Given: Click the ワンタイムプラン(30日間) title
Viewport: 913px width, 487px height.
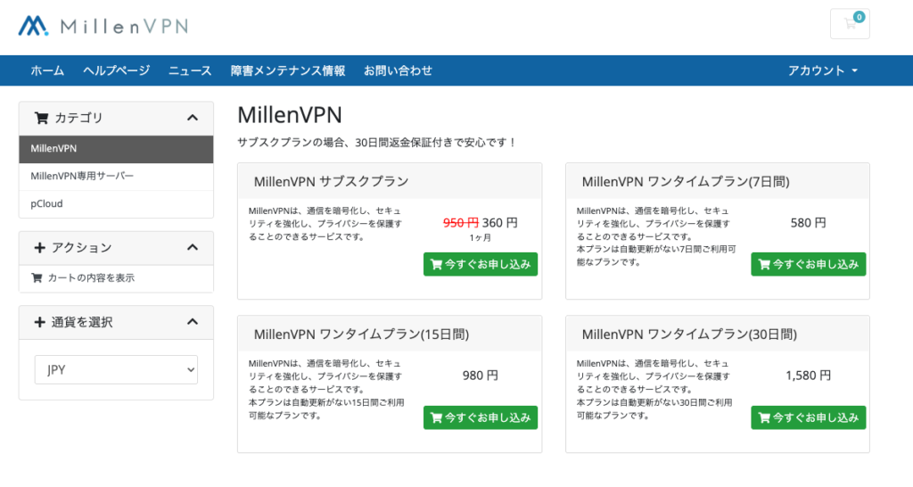Looking at the screenshot, I should [x=689, y=334].
